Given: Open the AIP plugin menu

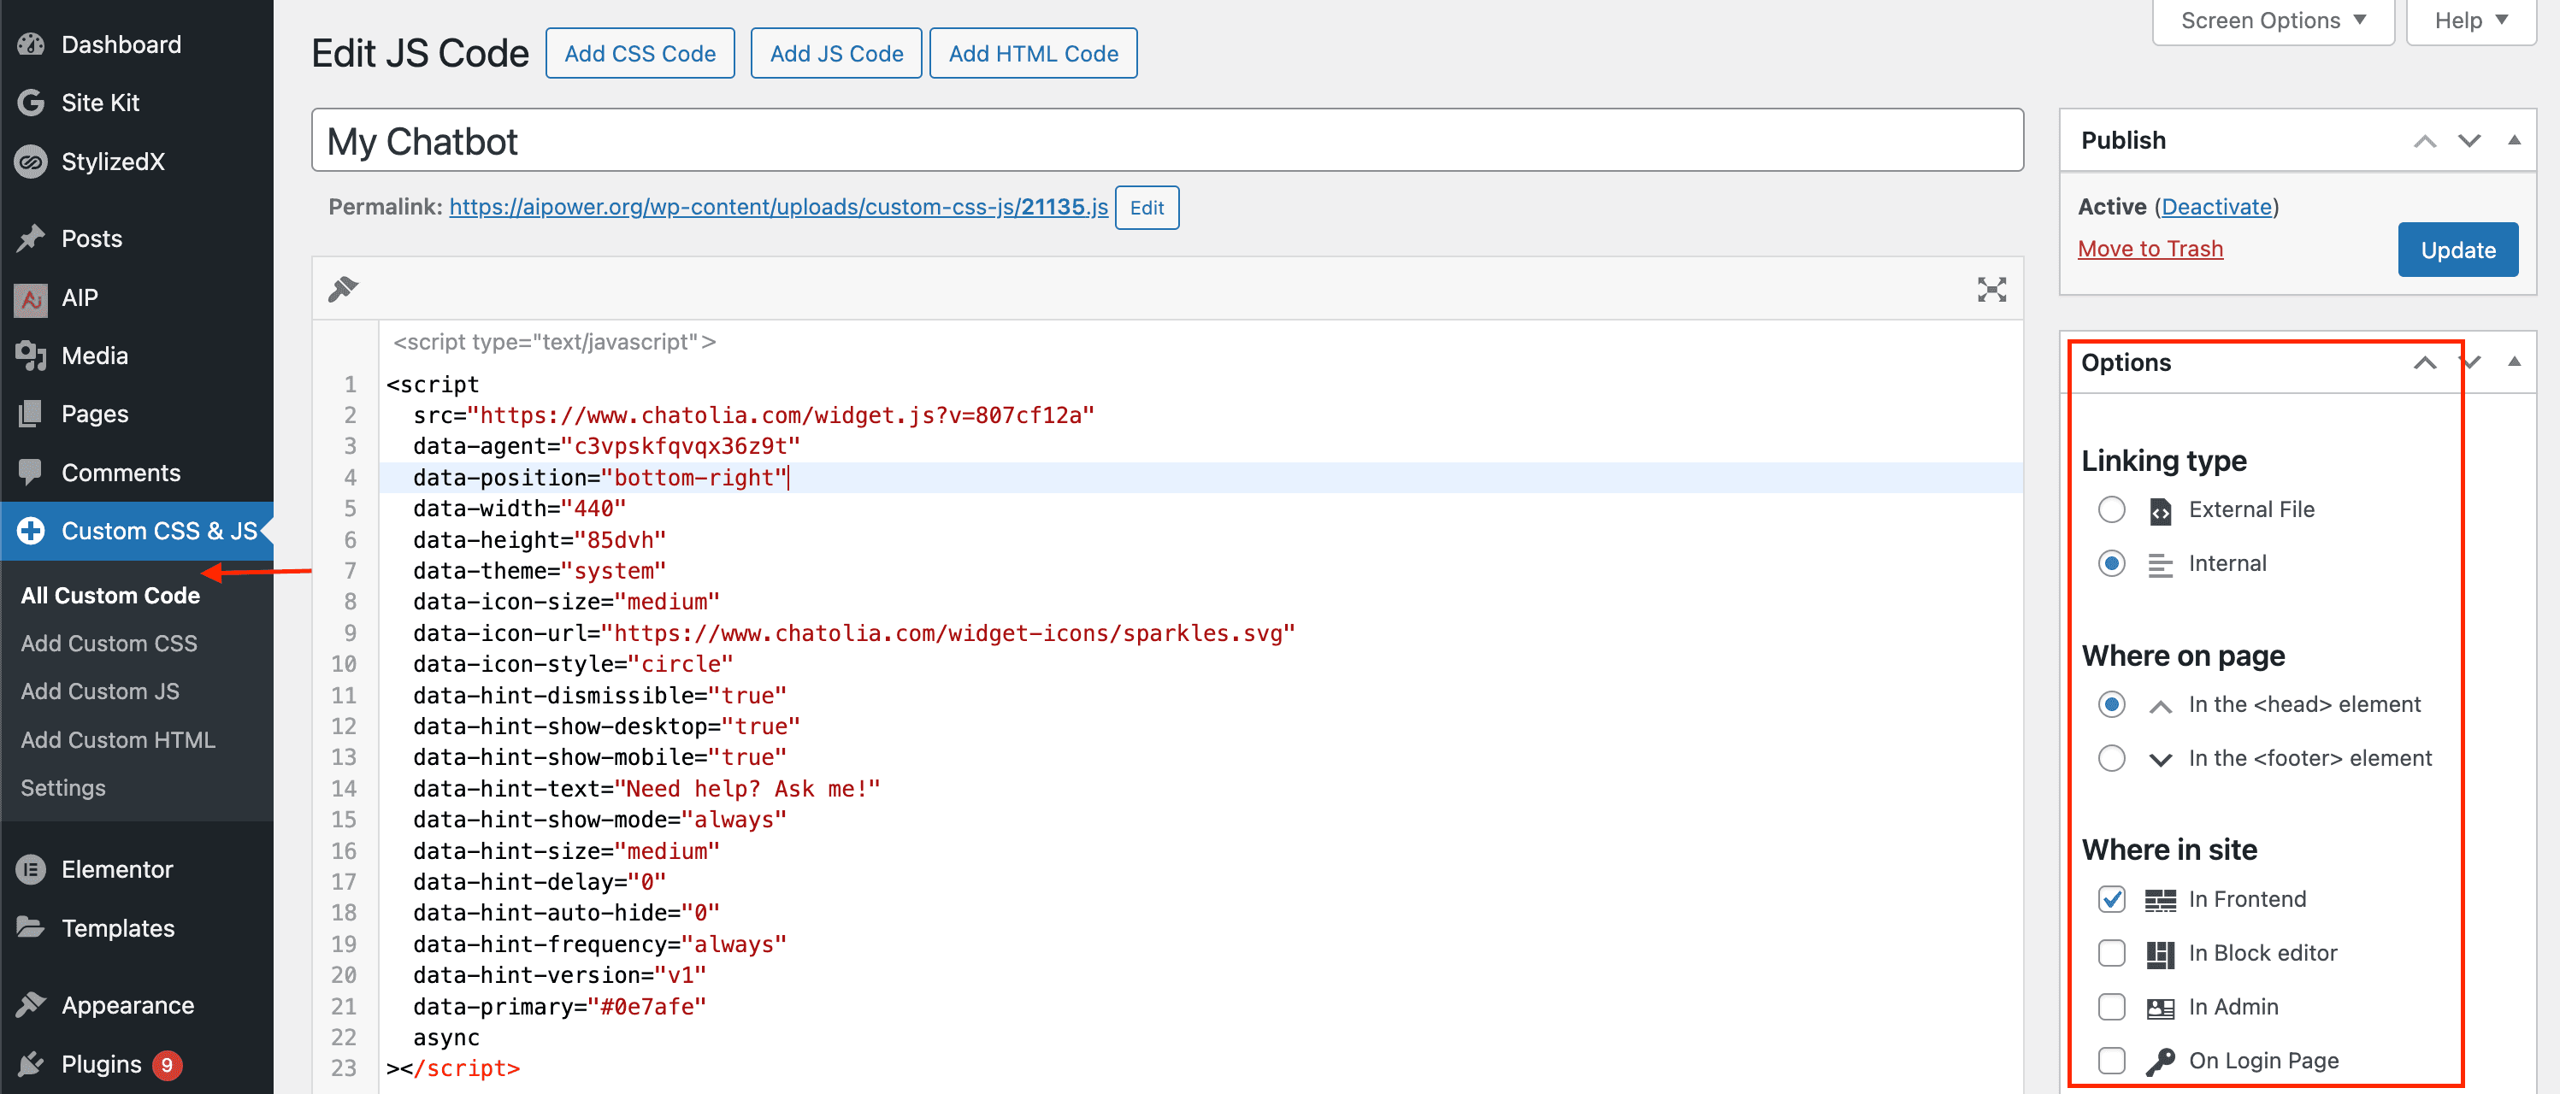Looking at the screenshot, I should [x=80, y=297].
